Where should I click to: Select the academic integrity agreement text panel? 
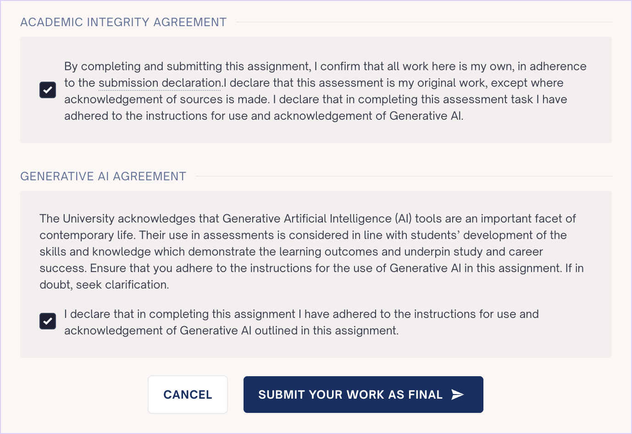click(x=316, y=90)
